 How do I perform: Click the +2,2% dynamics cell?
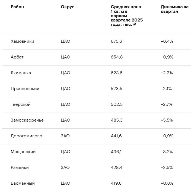coord(167,73)
